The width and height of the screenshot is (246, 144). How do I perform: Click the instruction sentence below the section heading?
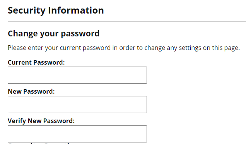click(124, 48)
